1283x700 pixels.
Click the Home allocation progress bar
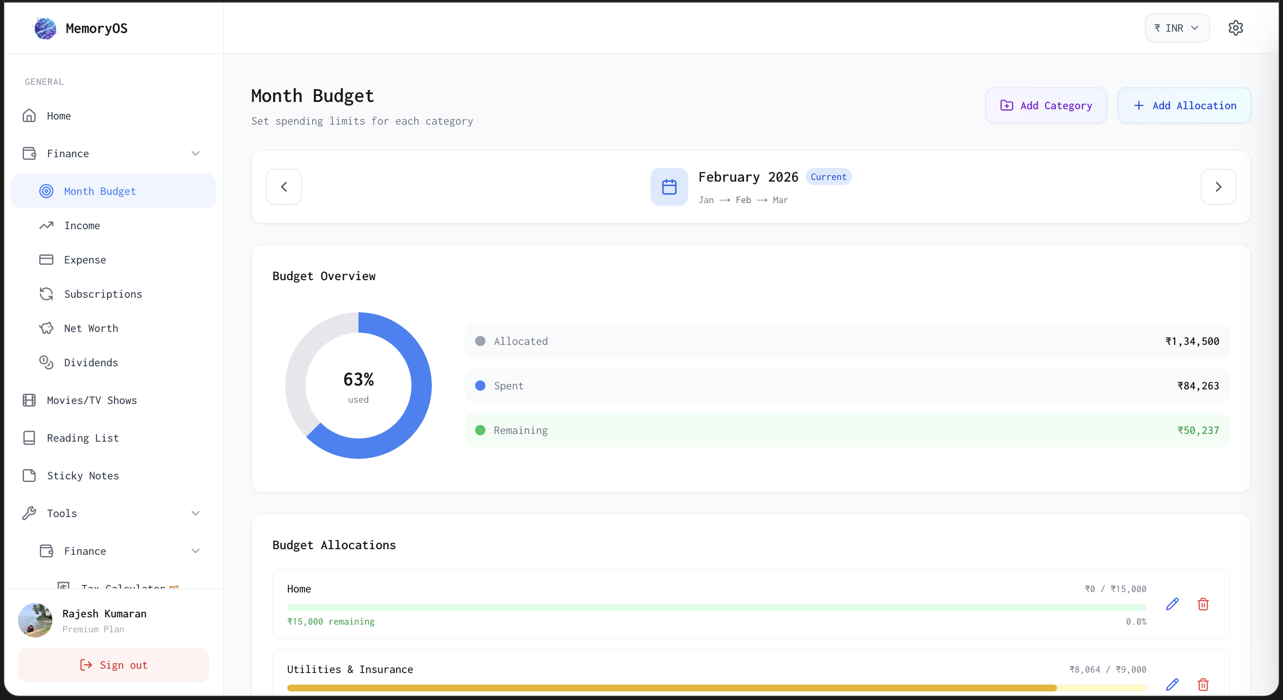(x=716, y=607)
